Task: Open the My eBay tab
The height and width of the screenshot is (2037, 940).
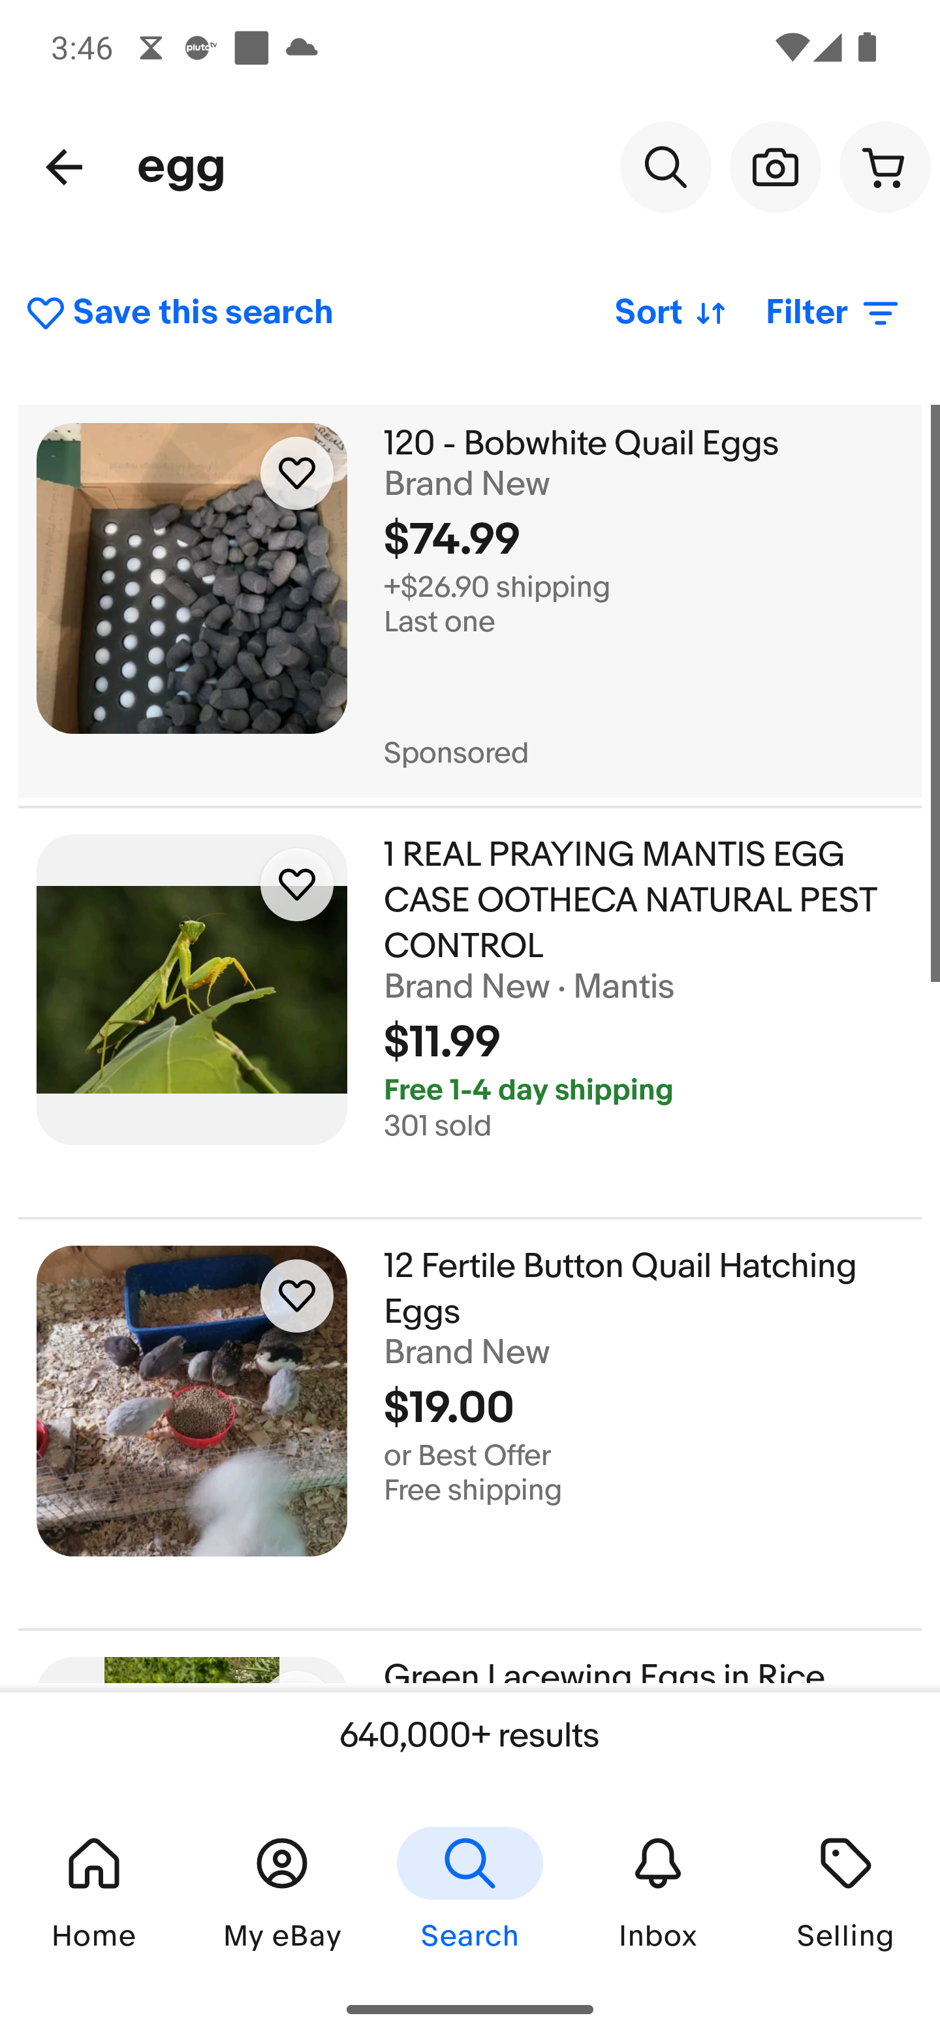Action: [282, 1891]
